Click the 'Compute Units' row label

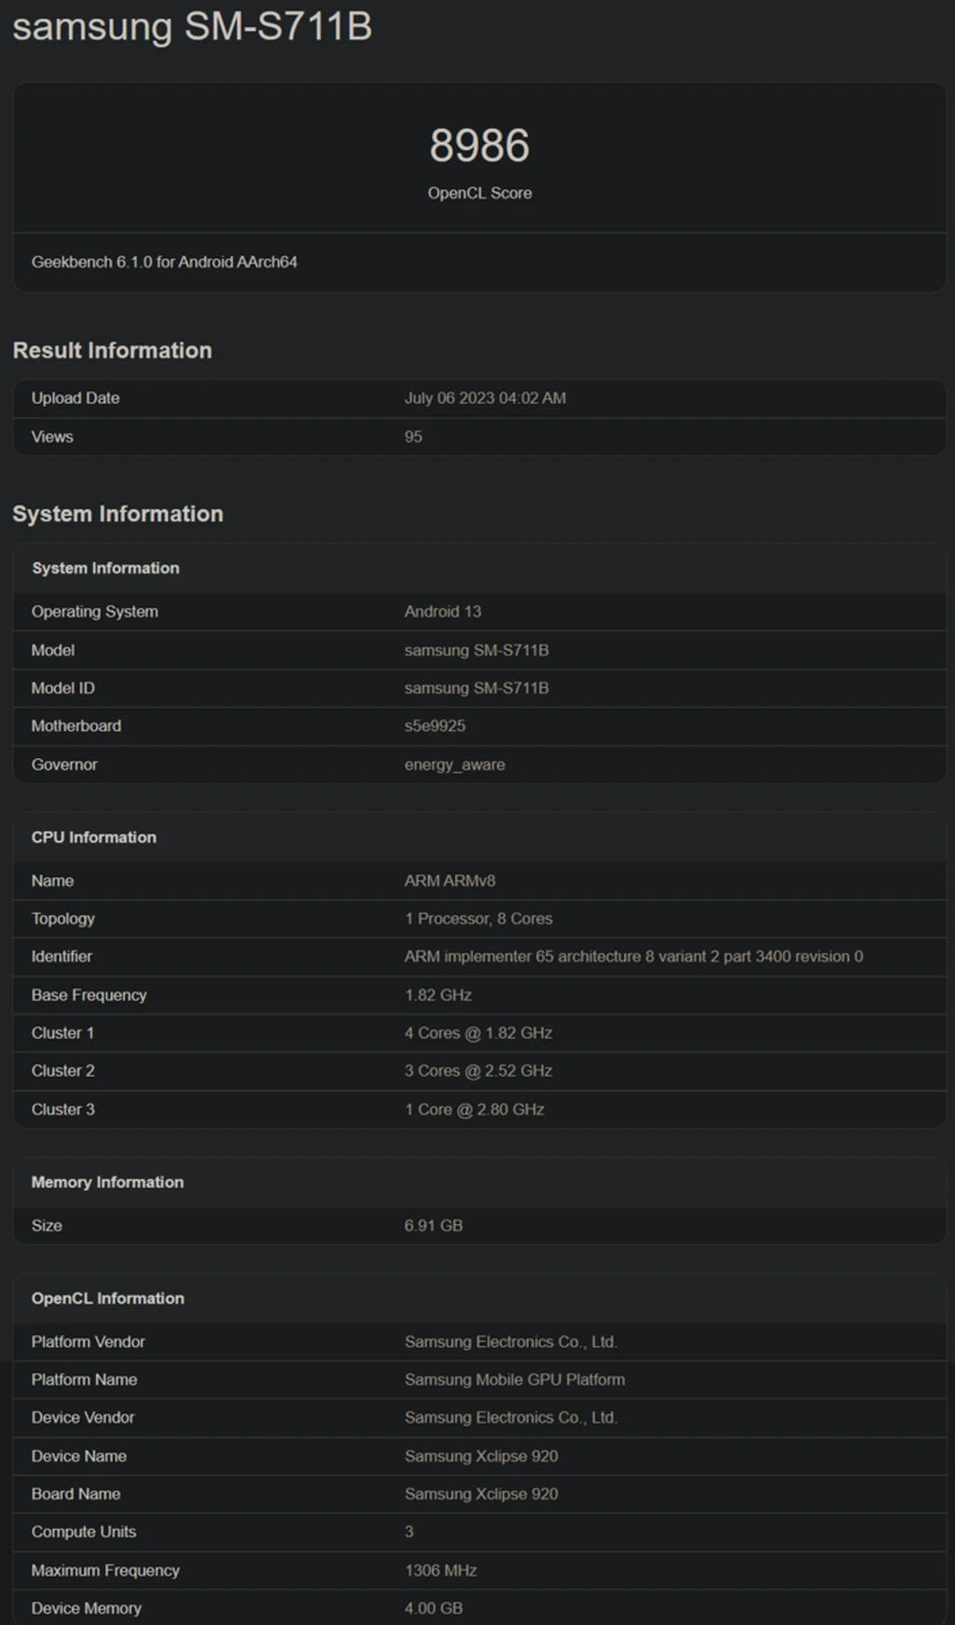click(84, 1532)
